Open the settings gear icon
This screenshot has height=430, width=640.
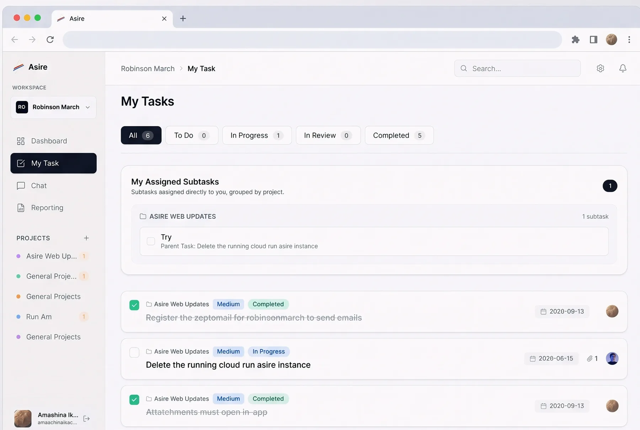click(600, 68)
